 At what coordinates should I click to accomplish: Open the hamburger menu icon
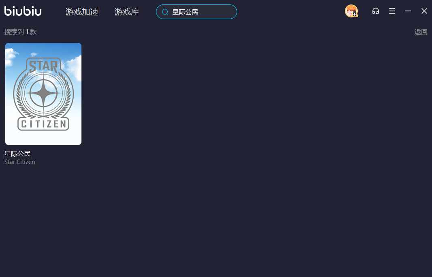click(392, 11)
